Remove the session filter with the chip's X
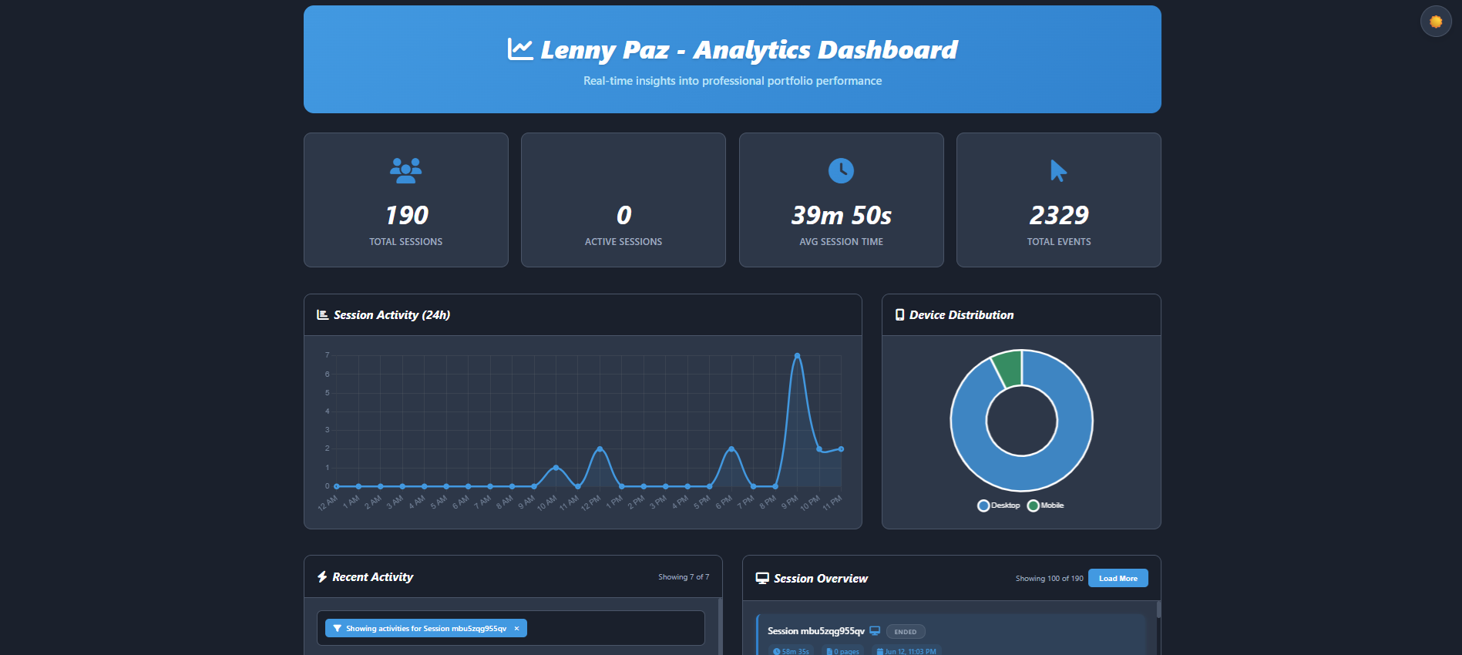This screenshot has width=1462, height=655. tap(517, 629)
